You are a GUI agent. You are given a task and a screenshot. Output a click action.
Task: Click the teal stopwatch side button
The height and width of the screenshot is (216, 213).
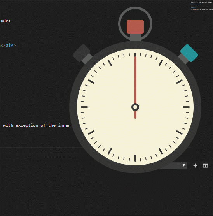189,53
